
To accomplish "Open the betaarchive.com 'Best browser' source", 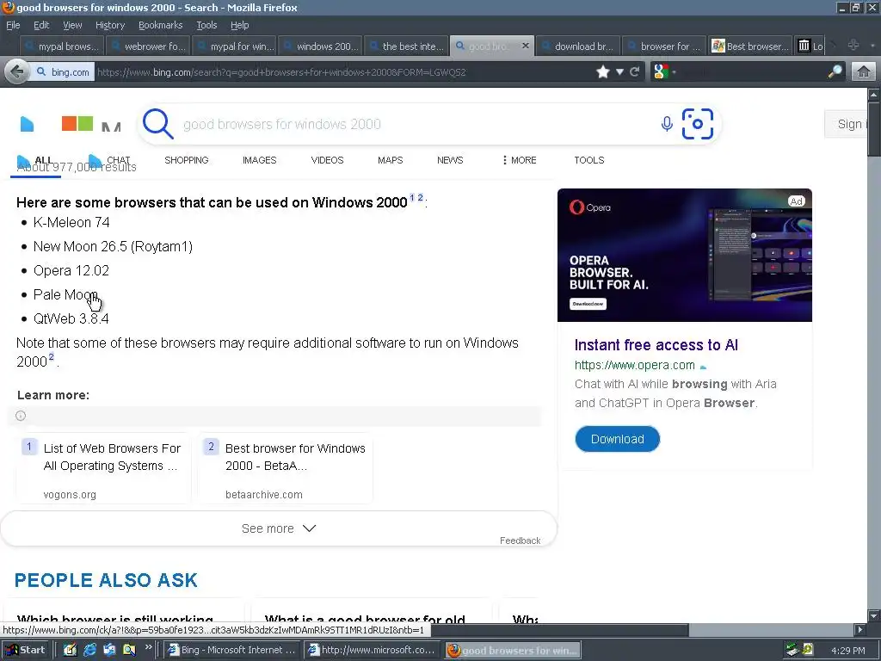I will click(x=285, y=468).
